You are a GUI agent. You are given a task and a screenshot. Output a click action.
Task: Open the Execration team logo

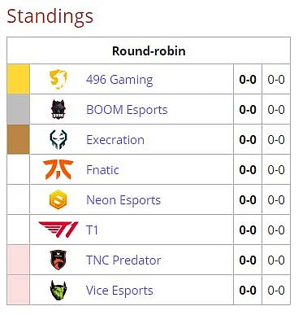pyautogui.click(x=58, y=139)
